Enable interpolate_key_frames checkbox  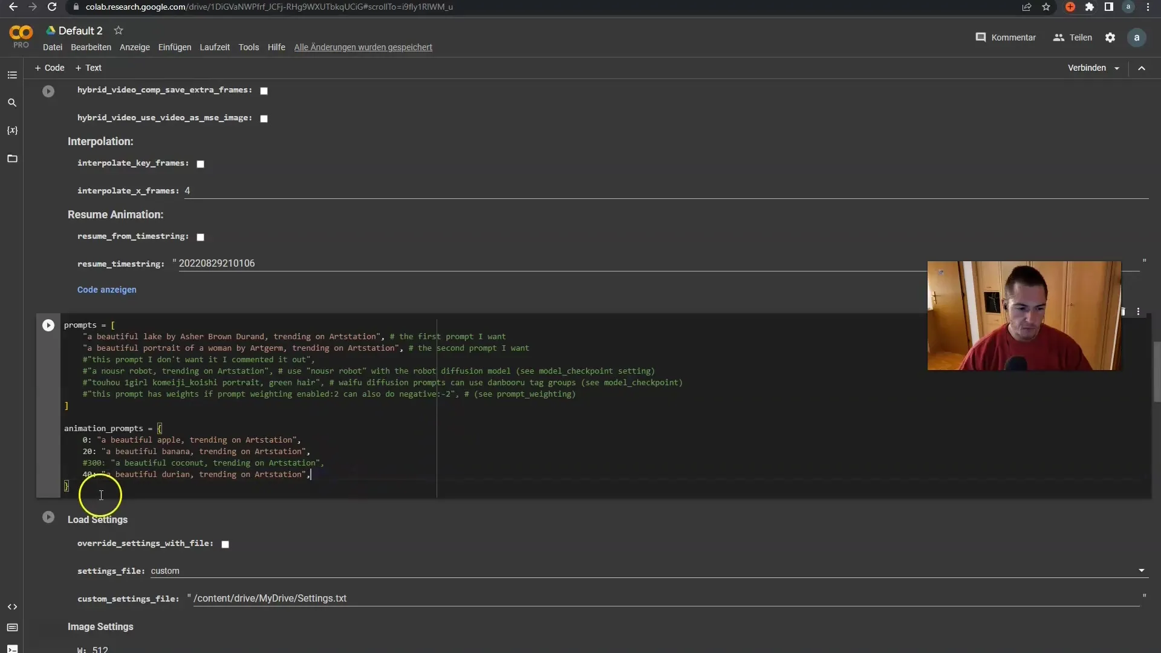pyautogui.click(x=200, y=164)
